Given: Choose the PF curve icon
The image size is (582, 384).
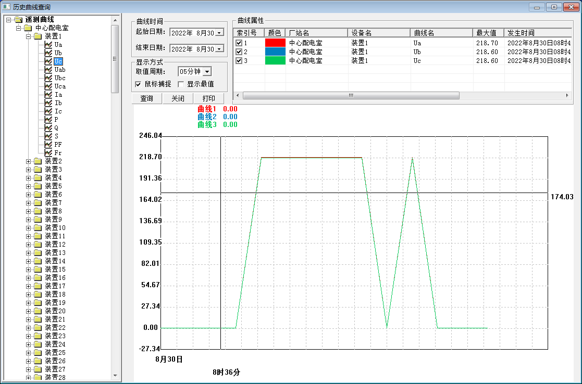Looking at the screenshot, I should (48, 145).
